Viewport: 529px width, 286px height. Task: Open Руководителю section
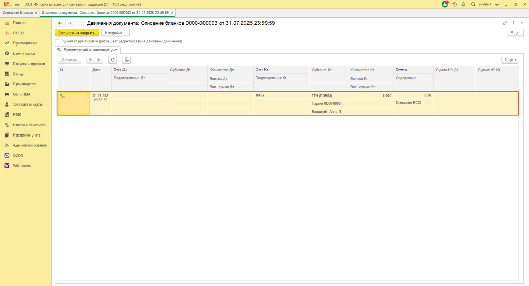[x=25, y=43]
